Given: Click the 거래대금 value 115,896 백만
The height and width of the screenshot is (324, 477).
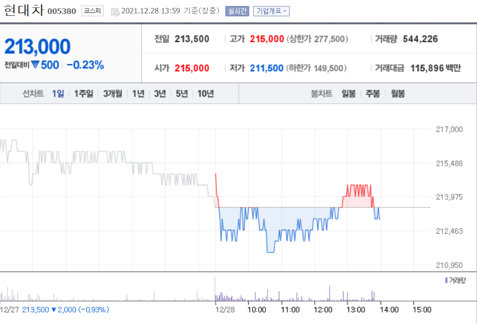Looking at the screenshot, I should [436, 68].
